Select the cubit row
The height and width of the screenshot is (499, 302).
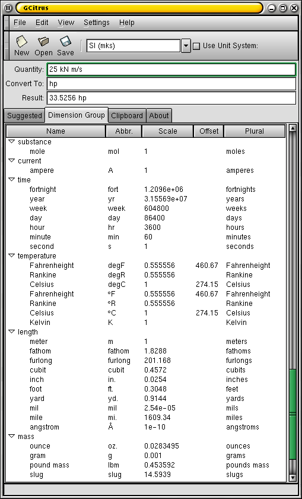[145, 369]
